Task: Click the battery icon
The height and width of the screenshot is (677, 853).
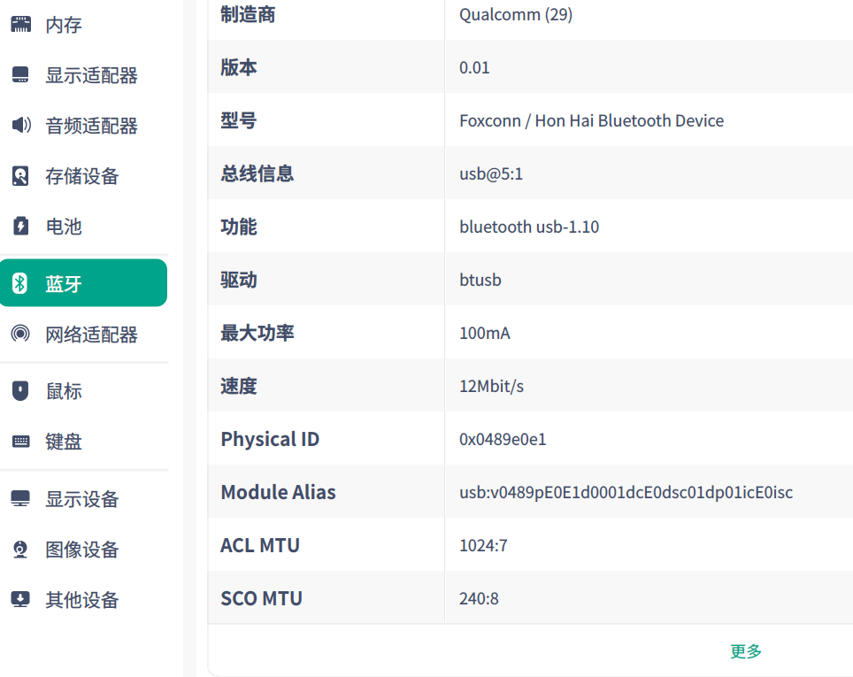Action: tap(20, 227)
